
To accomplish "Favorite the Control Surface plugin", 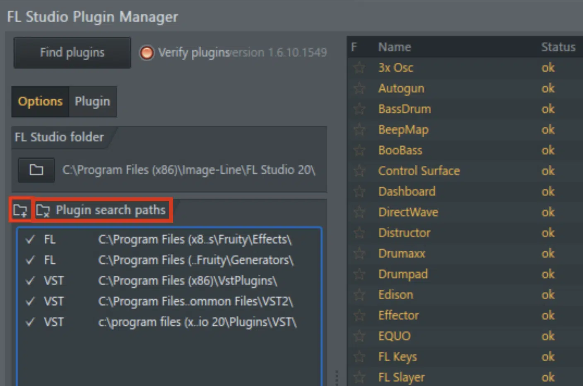I will [x=359, y=171].
